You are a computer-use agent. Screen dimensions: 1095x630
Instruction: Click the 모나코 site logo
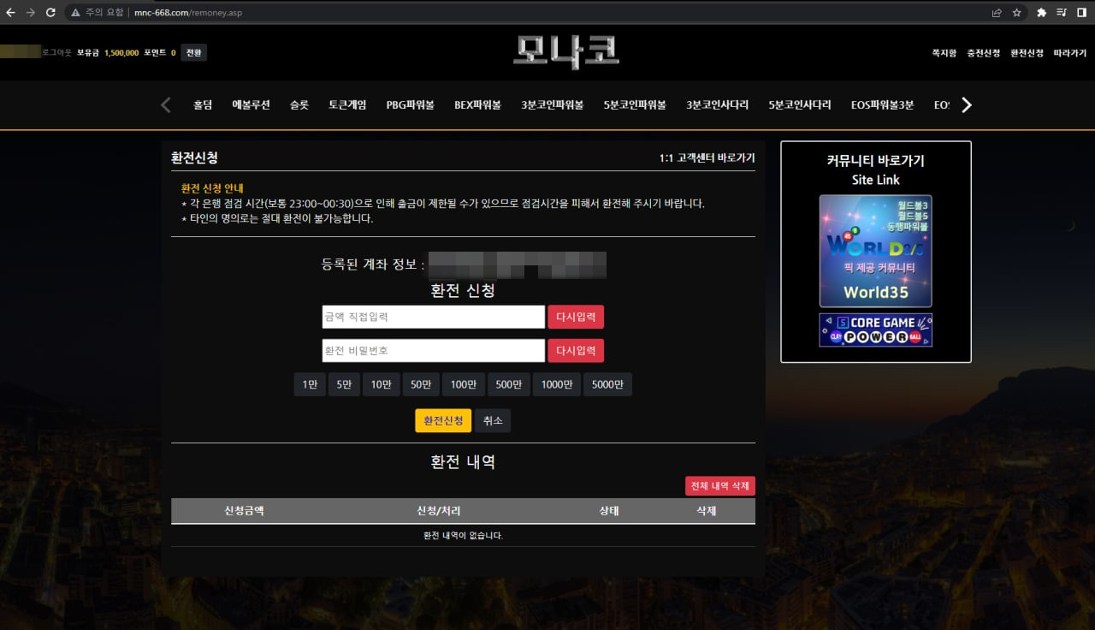566,52
